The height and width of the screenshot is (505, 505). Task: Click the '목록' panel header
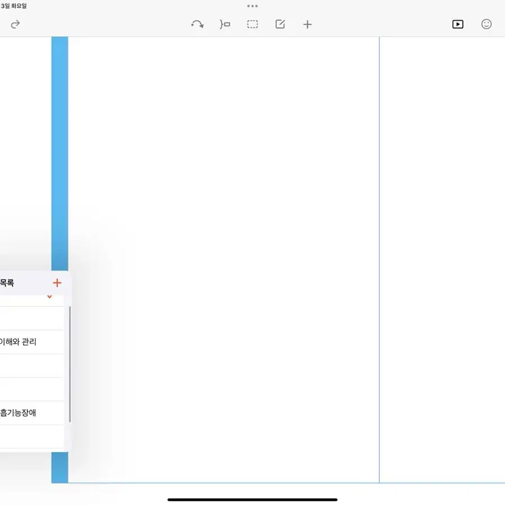7,283
